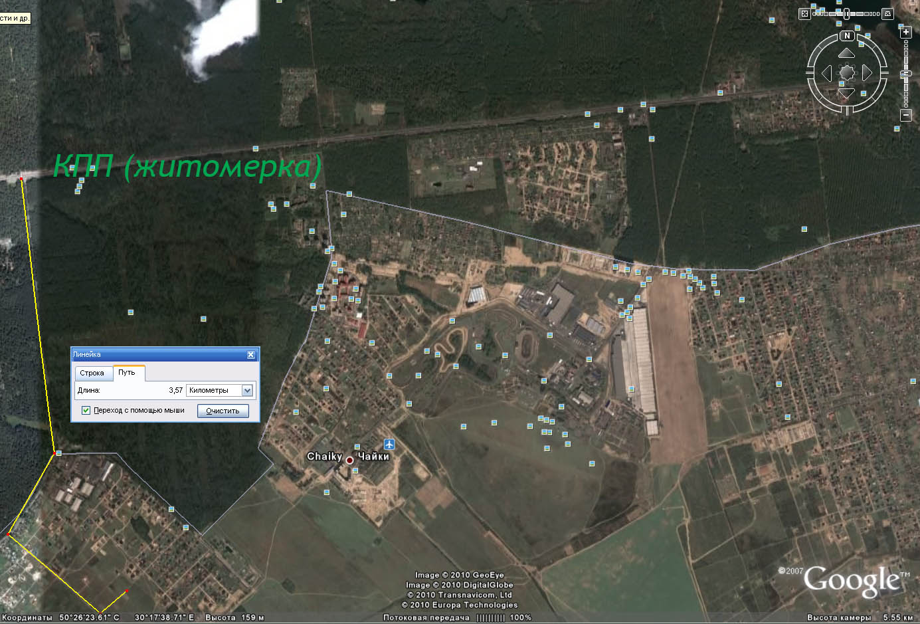Click the horizon view tilt icon
920x624 pixels.
click(888, 13)
